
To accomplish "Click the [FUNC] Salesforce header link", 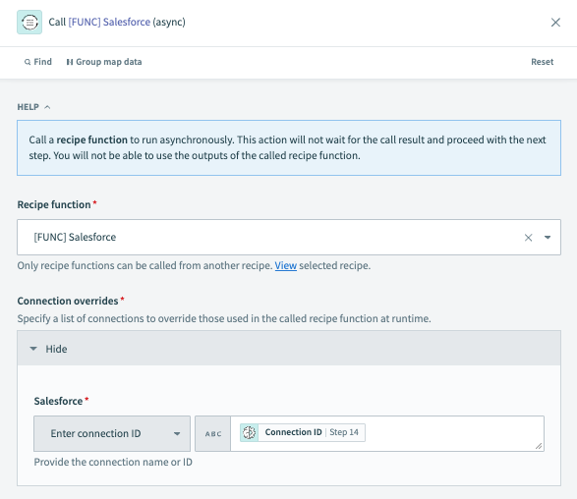I will point(109,22).
